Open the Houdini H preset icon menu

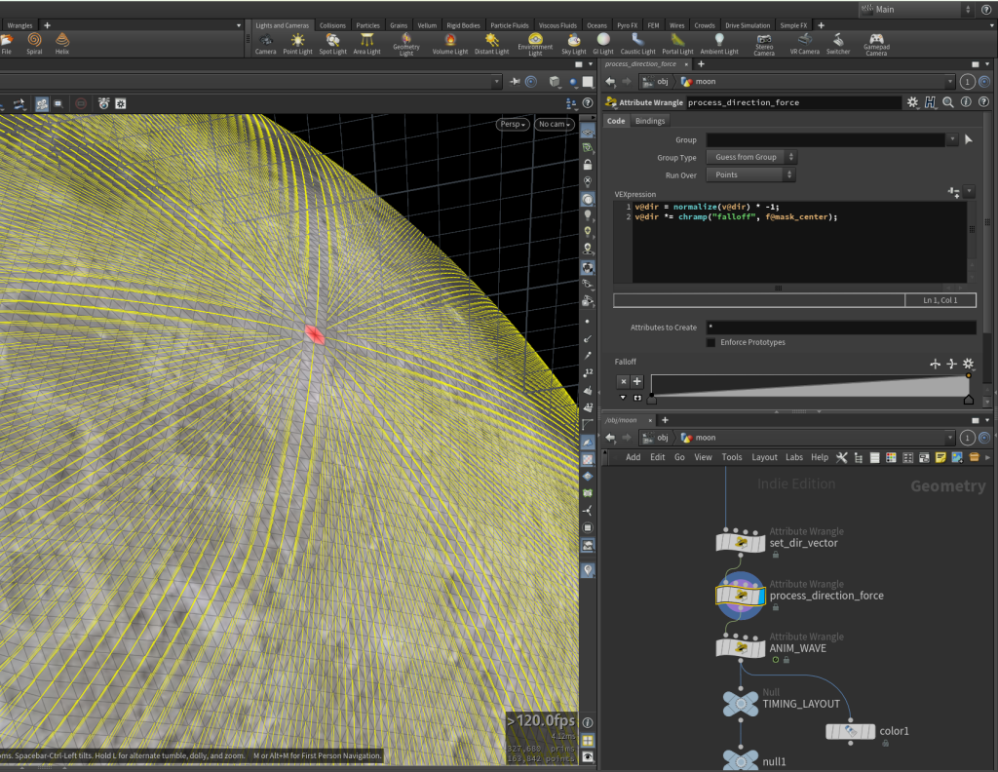[x=931, y=101]
